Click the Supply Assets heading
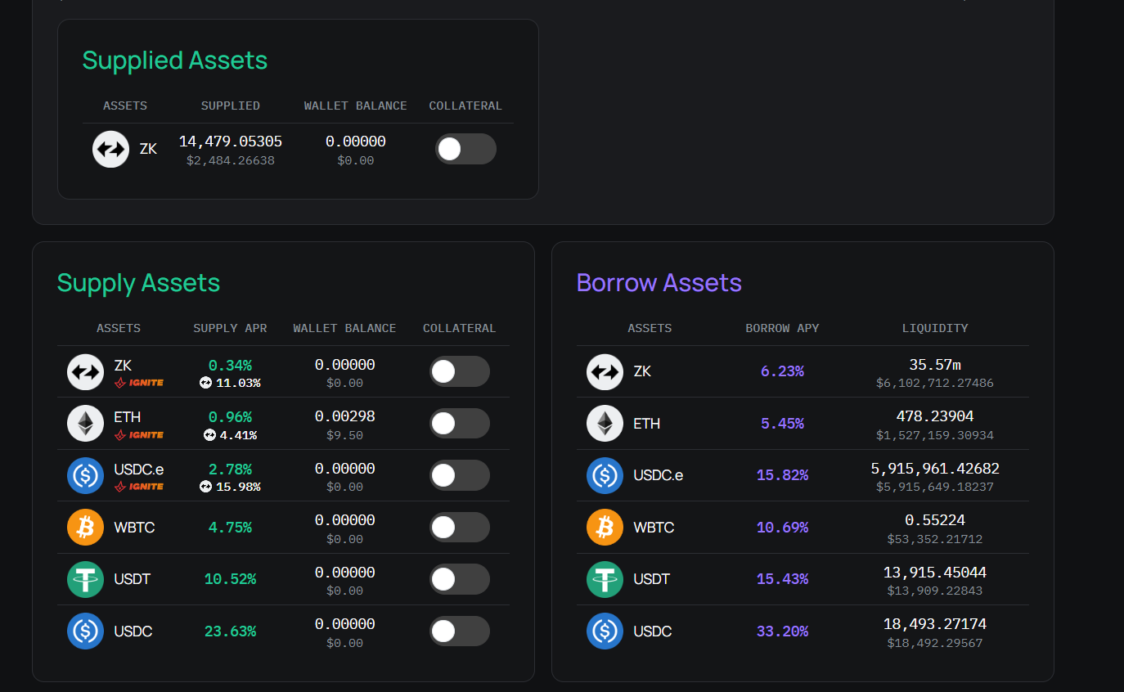 click(138, 283)
